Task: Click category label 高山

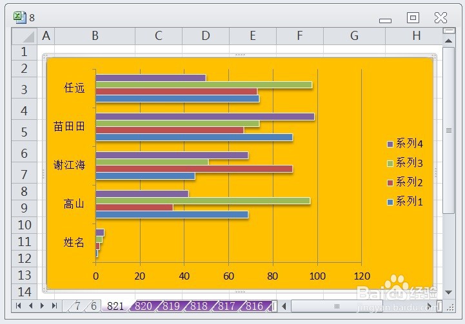Action: (x=74, y=204)
